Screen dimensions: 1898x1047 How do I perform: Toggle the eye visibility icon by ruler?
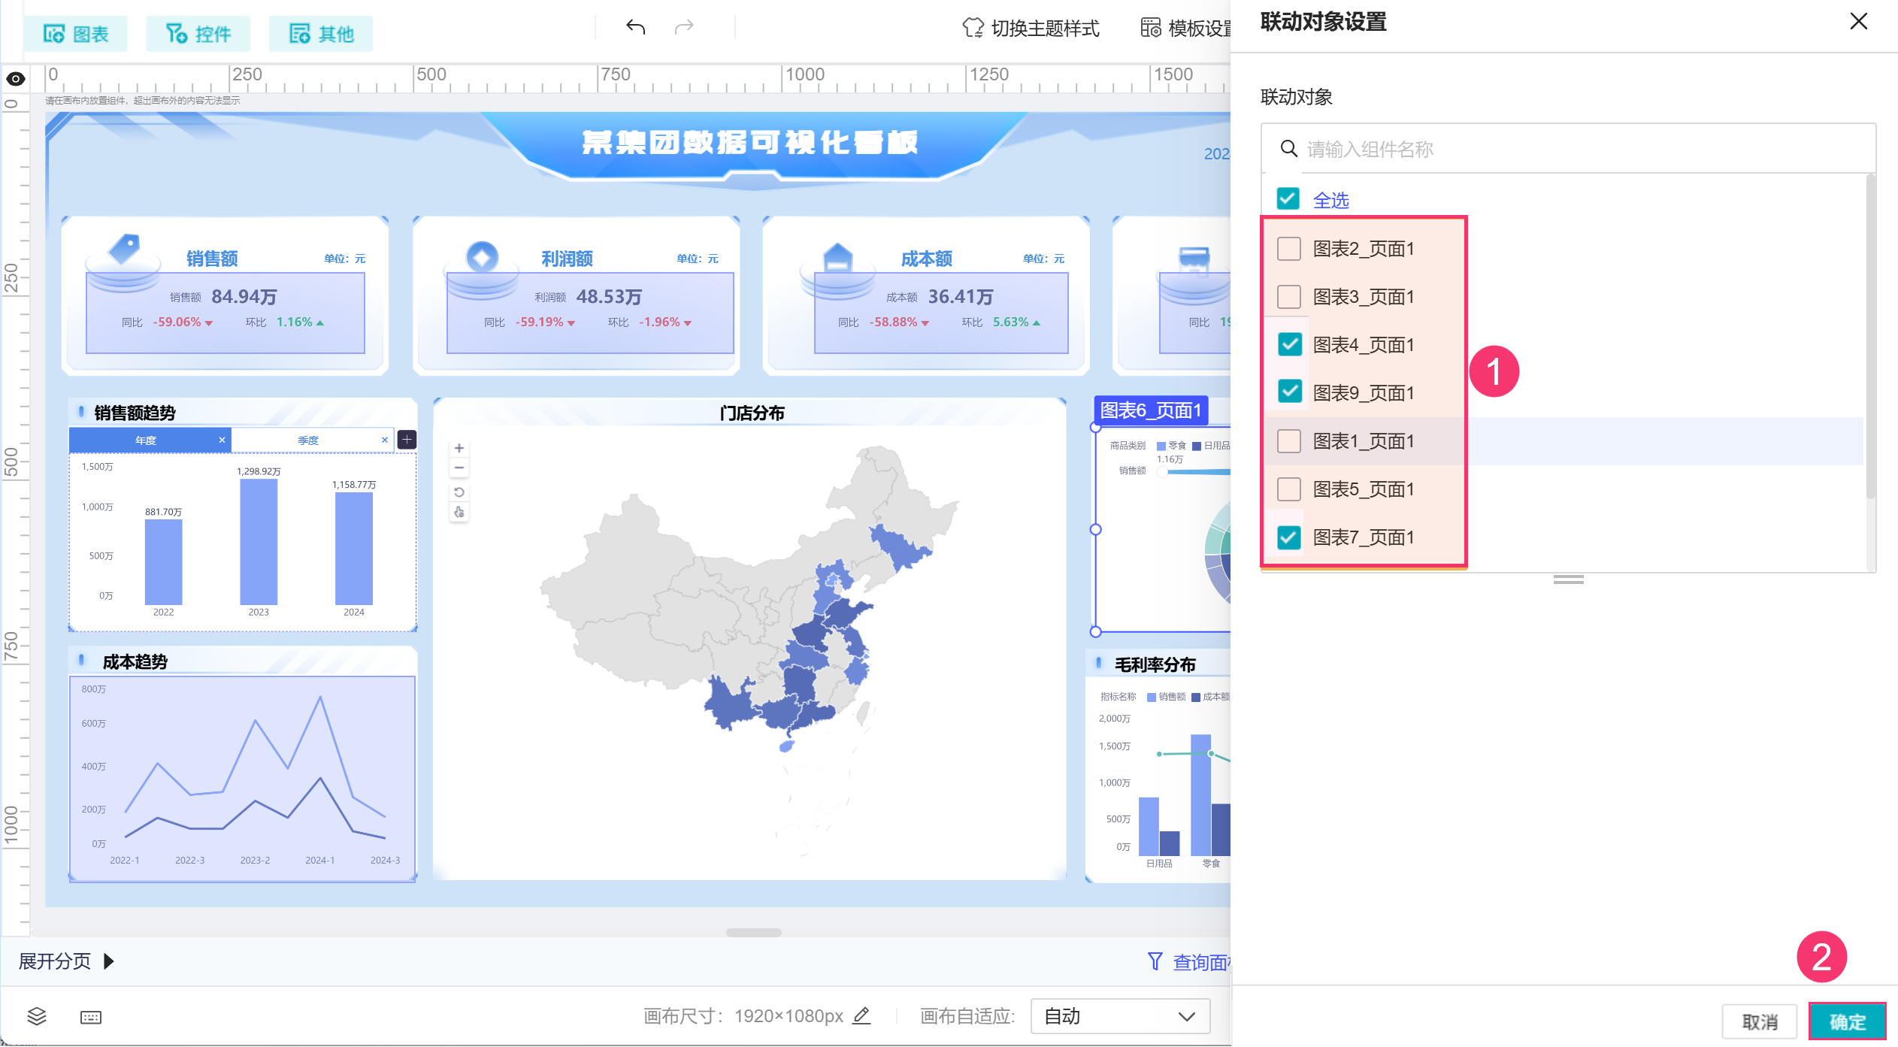15,79
